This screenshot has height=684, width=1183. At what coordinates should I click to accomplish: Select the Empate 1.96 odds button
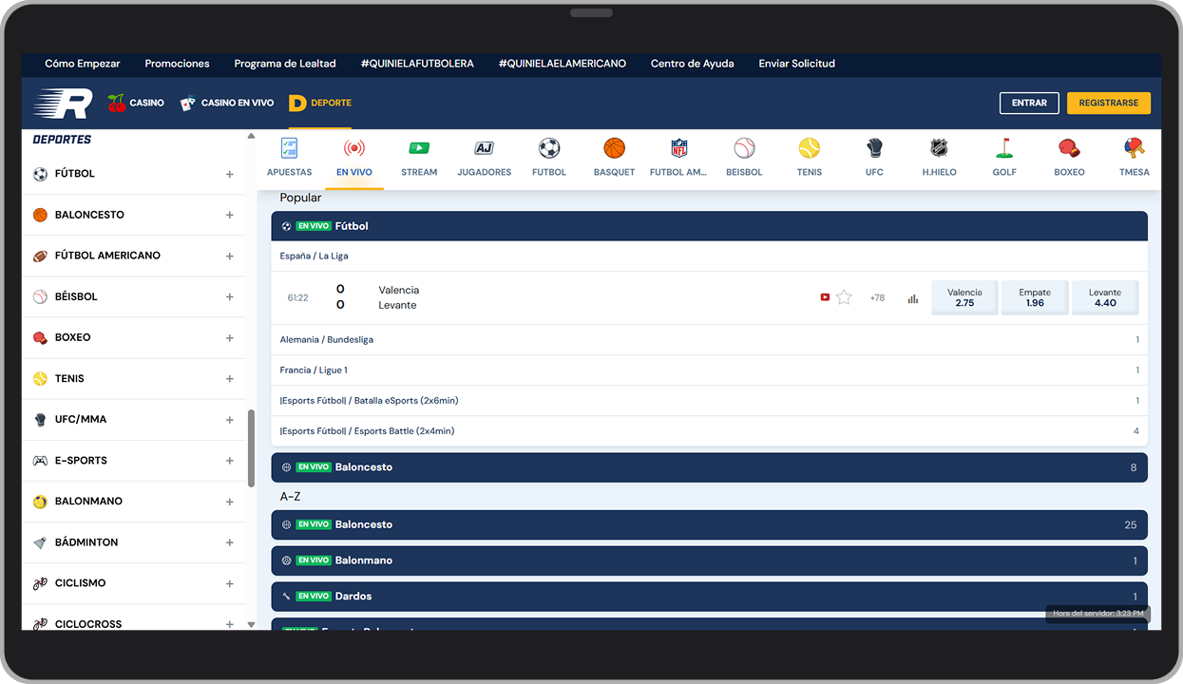click(x=1035, y=296)
